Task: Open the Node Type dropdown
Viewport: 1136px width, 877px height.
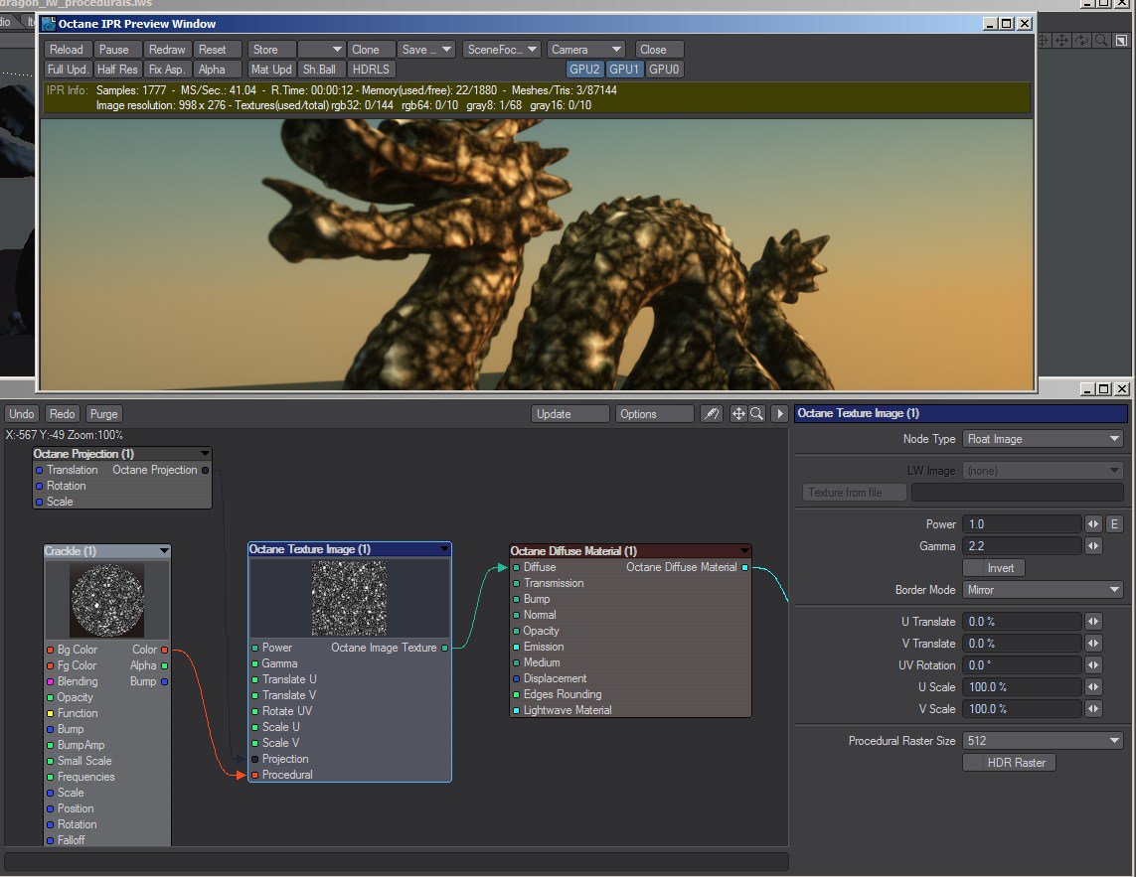Action: click(x=1043, y=439)
